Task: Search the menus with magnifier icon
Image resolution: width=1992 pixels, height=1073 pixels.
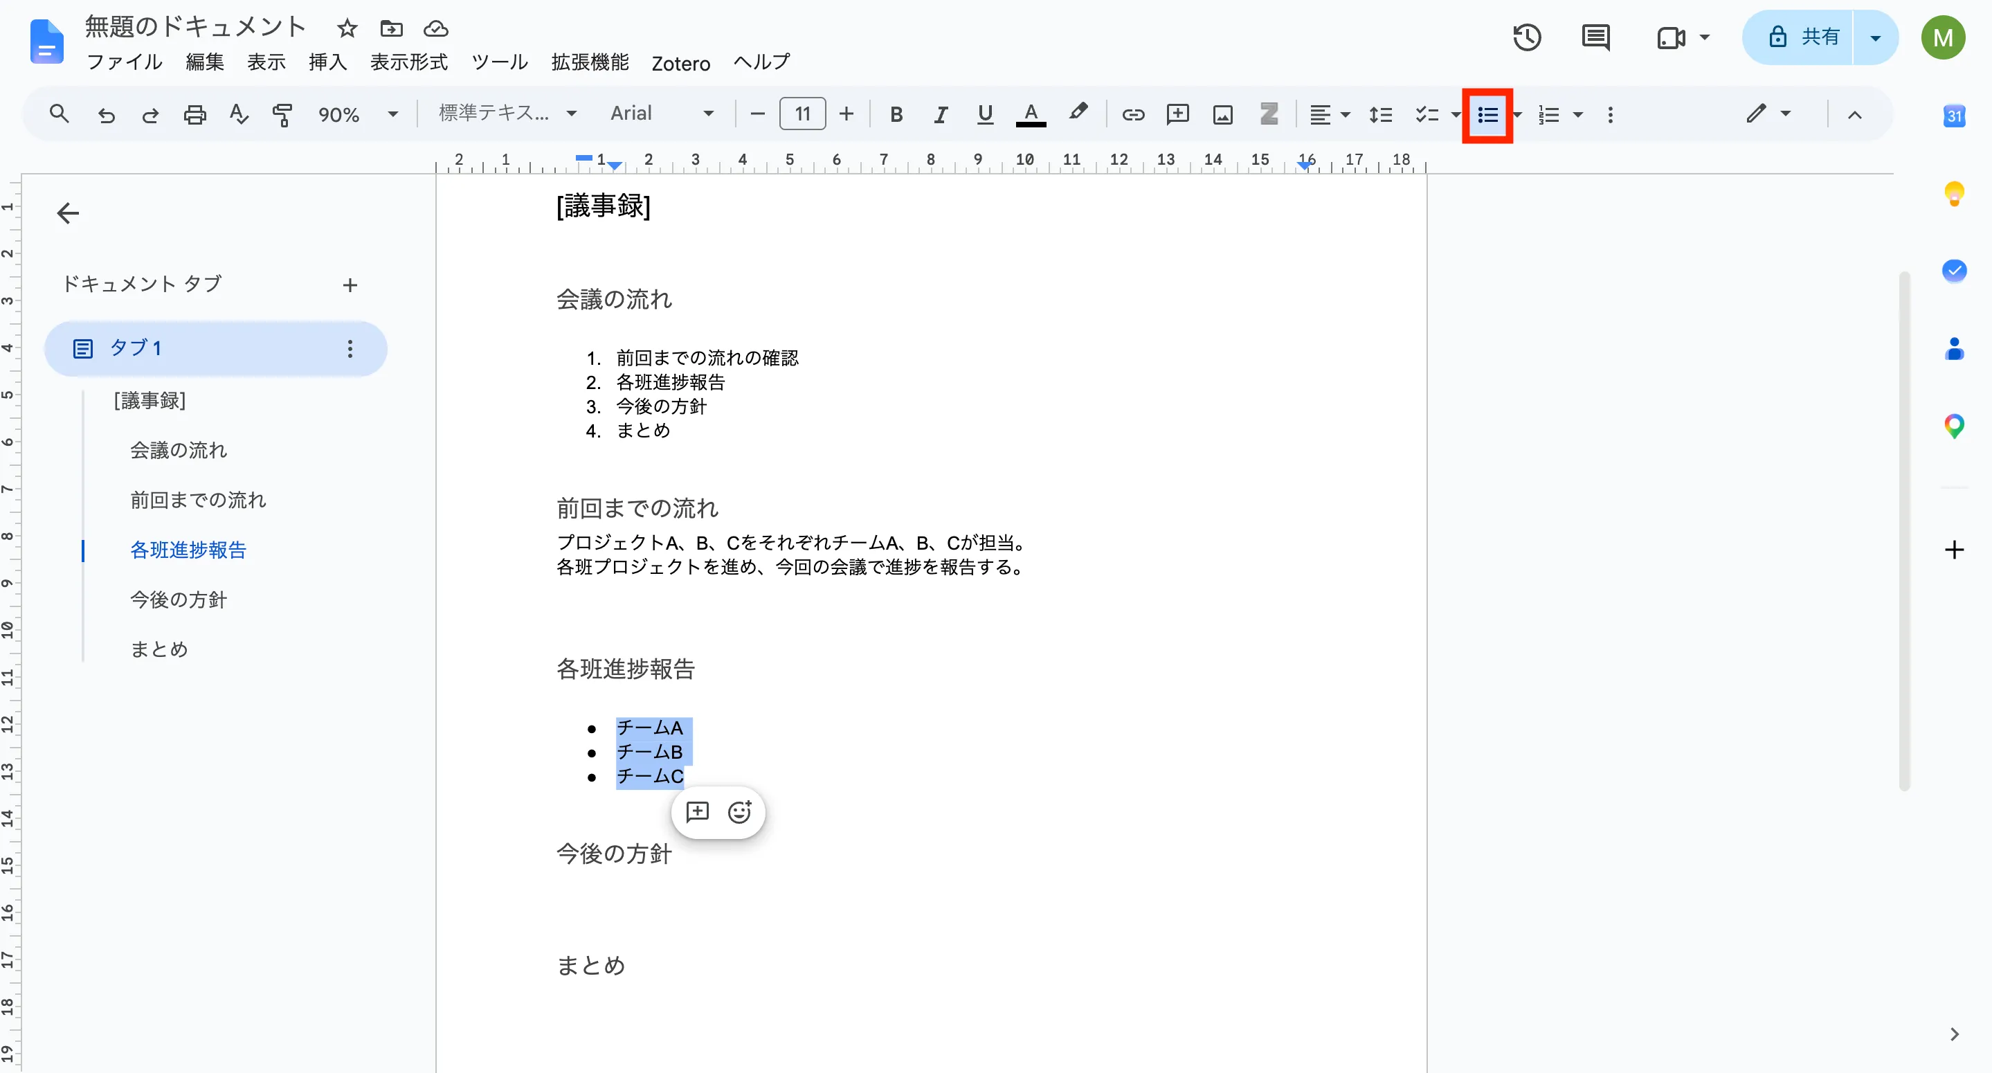Action: [x=59, y=114]
